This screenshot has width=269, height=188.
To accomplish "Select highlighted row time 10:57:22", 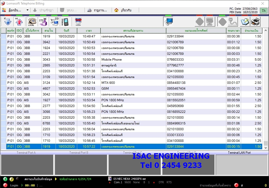I will [x=89, y=147].
